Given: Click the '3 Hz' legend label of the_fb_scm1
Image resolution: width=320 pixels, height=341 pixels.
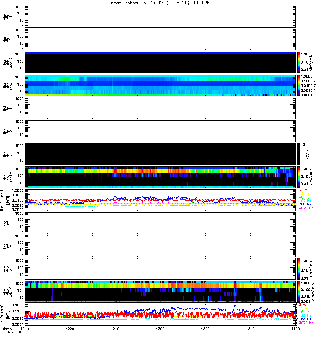Looking at the screenshot, I should point(303,305).
